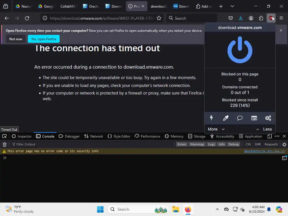Close the current Problem loading tab

143,6
